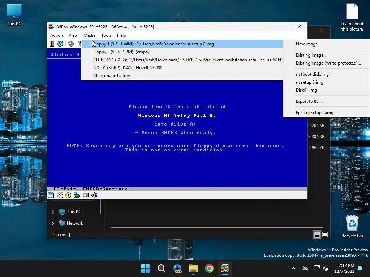This screenshot has width=370, height=277.
Task: Click the gray ACPI shutdown power icon
Action: click(71, 44)
